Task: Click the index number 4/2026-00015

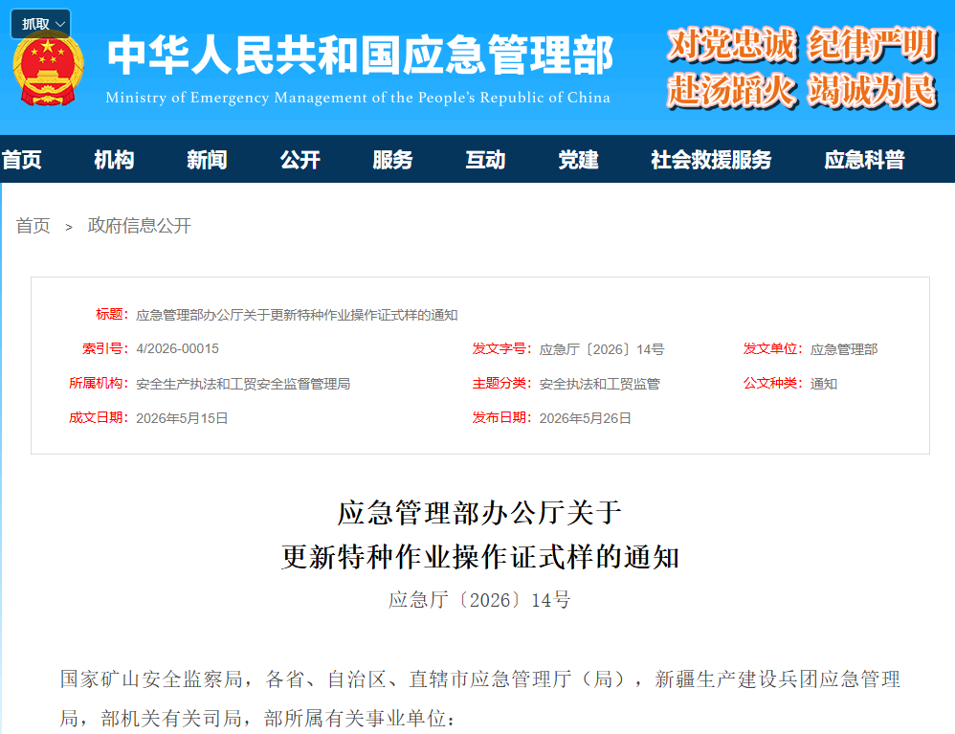Action: 177,348
